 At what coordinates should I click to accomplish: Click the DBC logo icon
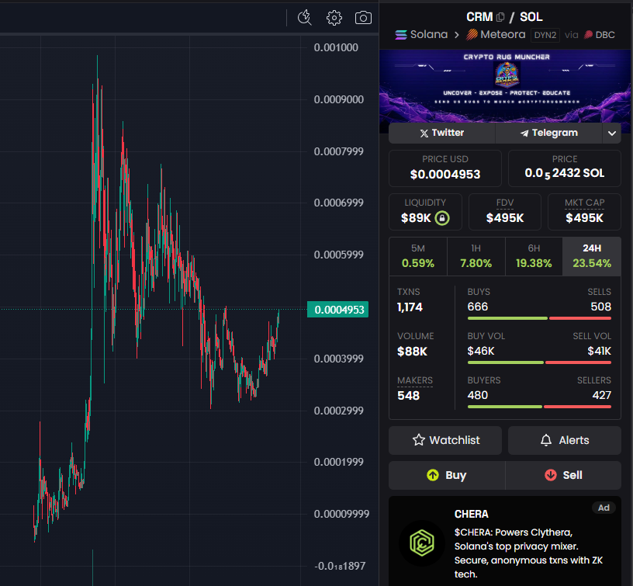(588, 35)
